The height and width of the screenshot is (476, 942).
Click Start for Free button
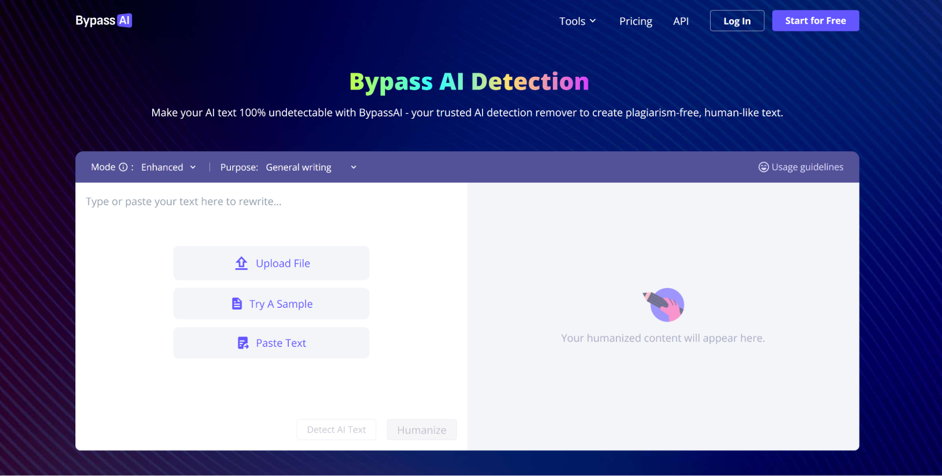(x=815, y=21)
